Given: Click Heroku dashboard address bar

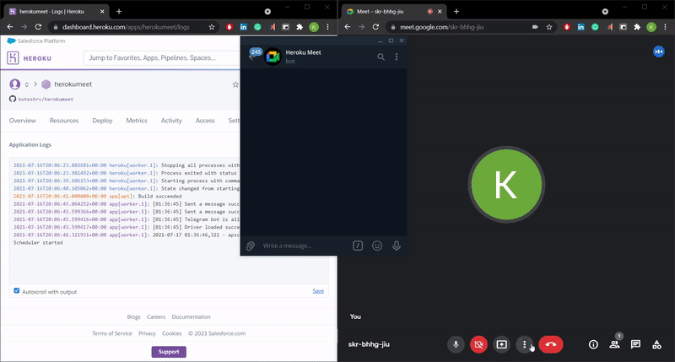Looking at the screenshot, I should point(126,27).
